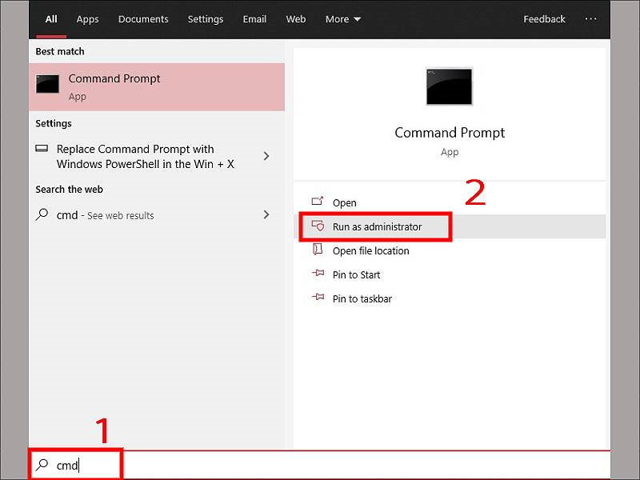Click the Feedback button
The image size is (640, 480).
click(544, 18)
